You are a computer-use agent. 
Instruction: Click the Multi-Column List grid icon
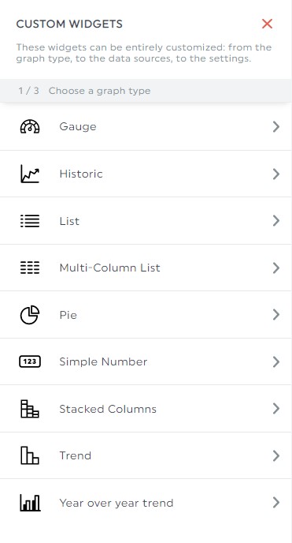30,268
